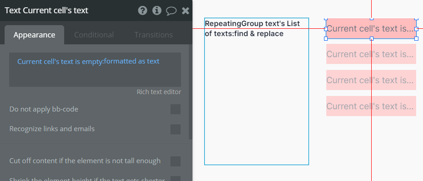423x181 pixels.
Task: Click the bottom-center resize handle of selected text
Action: tap(372, 39)
